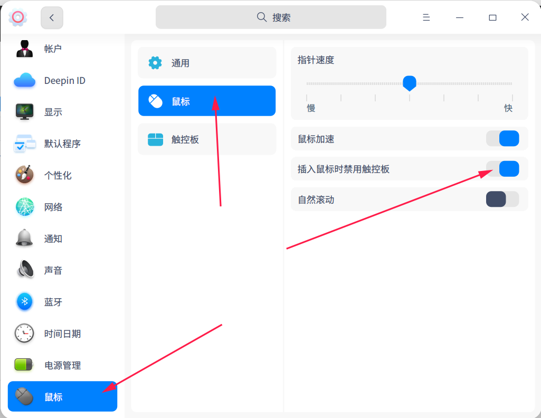
Task: Click the network globe icon
Action: (x=25, y=207)
